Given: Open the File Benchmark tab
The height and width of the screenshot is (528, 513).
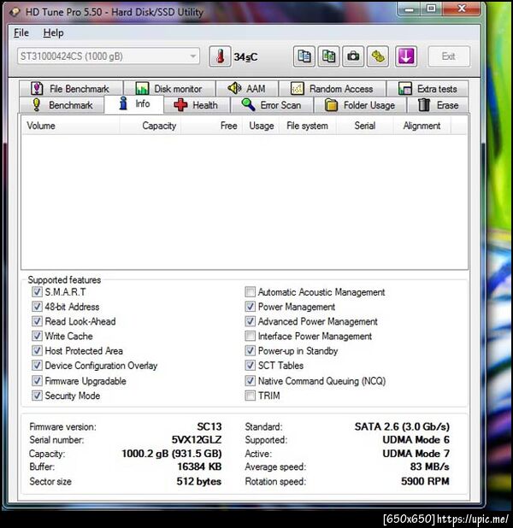Looking at the screenshot, I should 71,89.
